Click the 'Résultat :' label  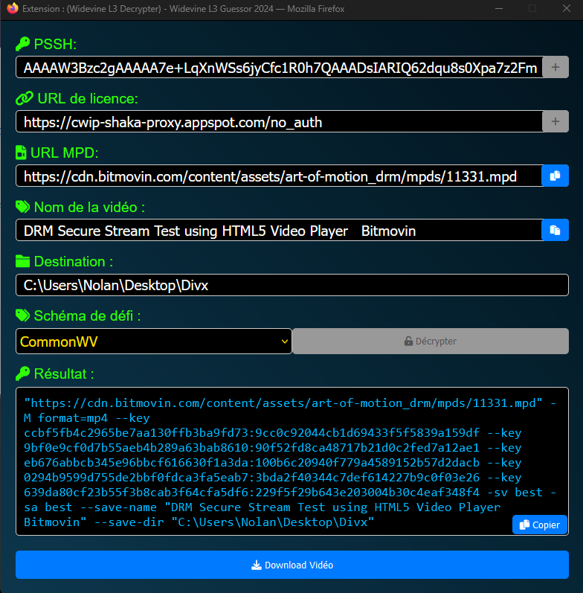click(x=64, y=374)
